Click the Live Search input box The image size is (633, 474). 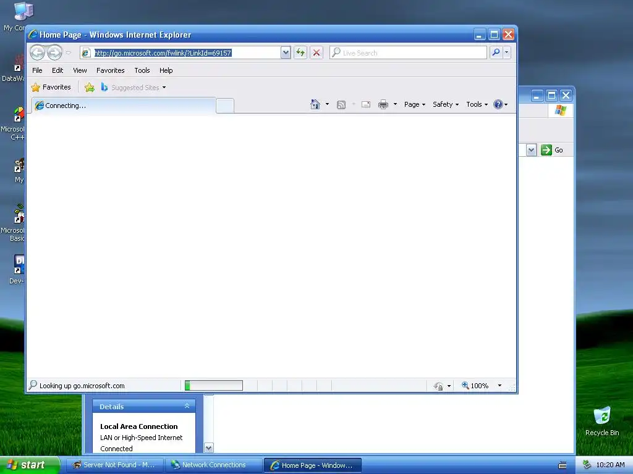408,53
